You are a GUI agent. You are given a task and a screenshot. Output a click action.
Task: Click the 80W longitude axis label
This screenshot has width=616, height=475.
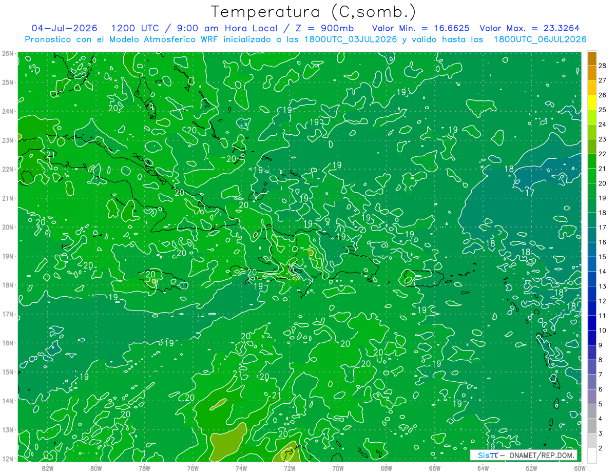coord(95,467)
